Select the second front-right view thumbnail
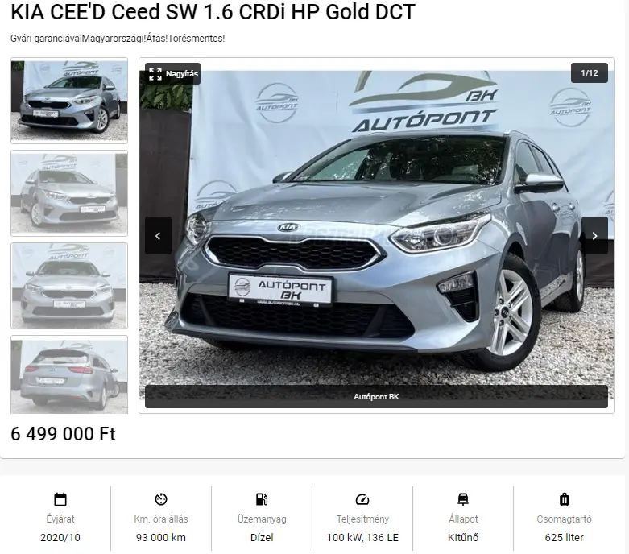This screenshot has height=554, width=629. [x=69, y=193]
